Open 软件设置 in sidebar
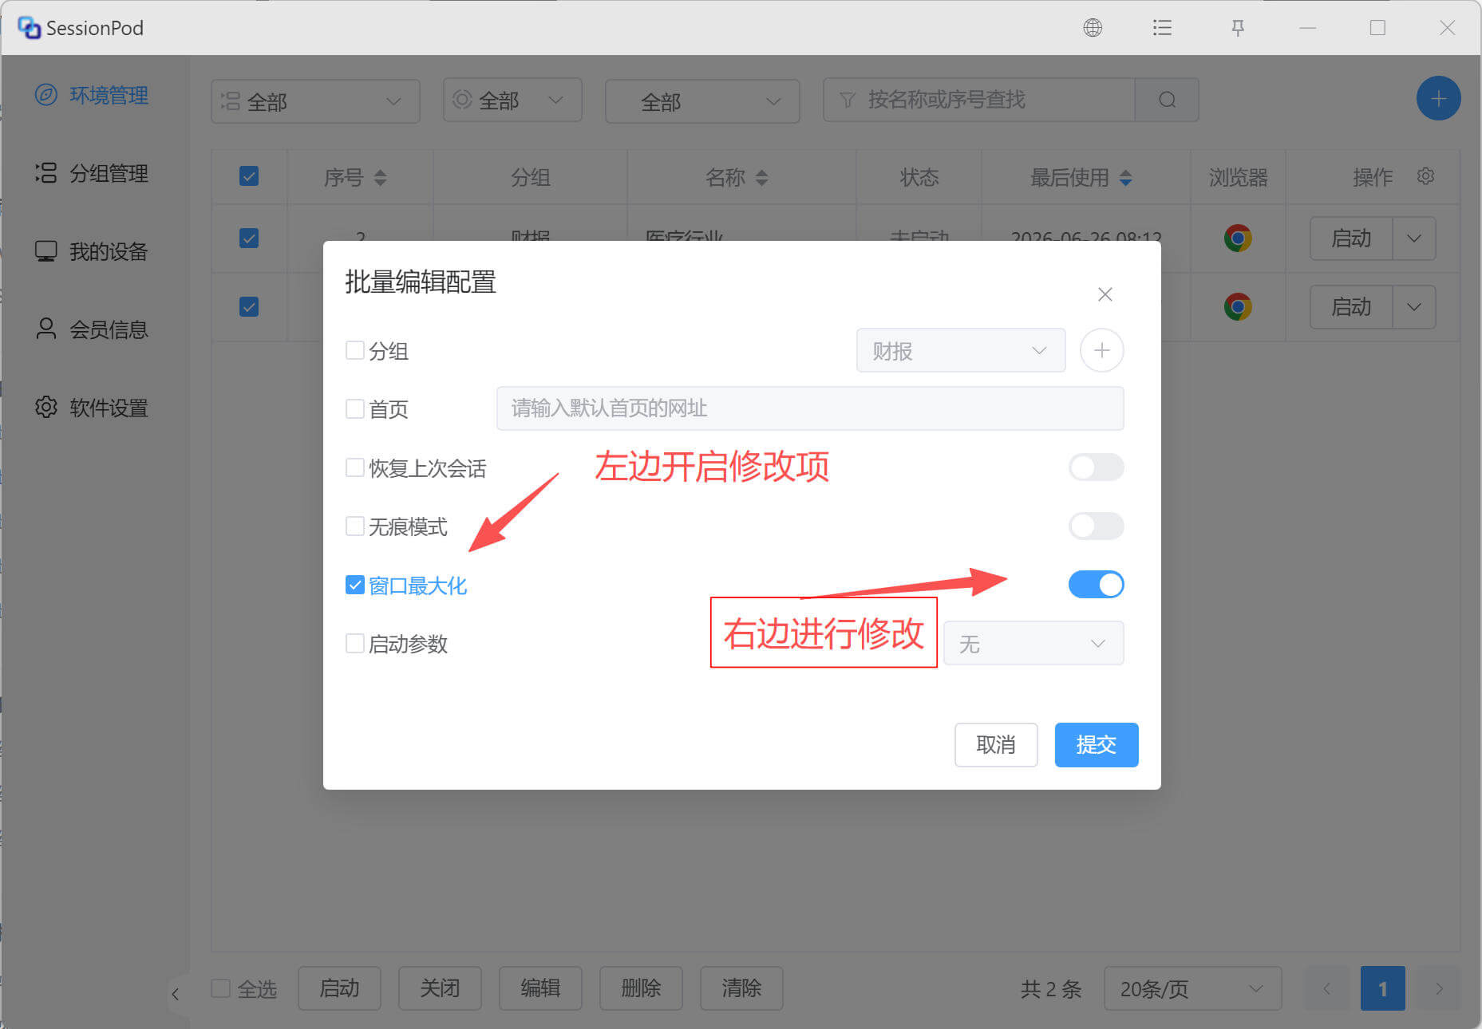The image size is (1482, 1029). click(x=92, y=408)
